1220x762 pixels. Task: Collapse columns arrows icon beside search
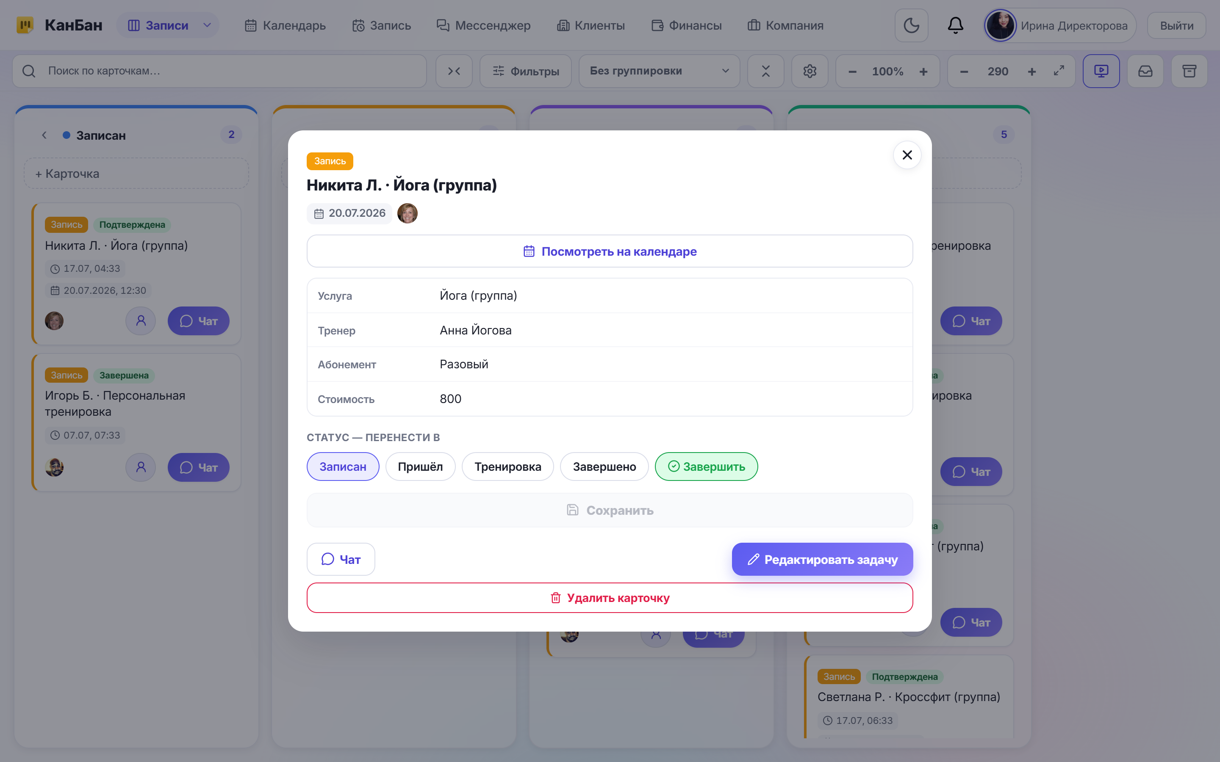454,71
